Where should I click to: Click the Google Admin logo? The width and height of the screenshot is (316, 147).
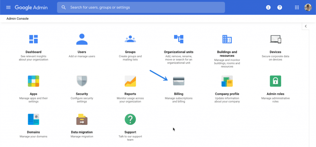click(x=31, y=8)
